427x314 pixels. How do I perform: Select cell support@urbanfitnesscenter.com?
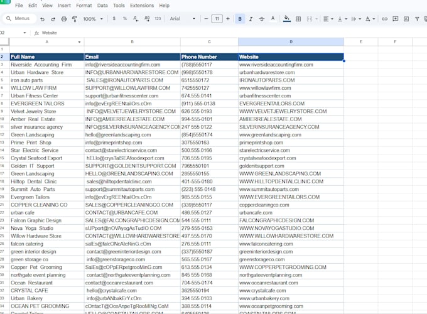click(132, 96)
